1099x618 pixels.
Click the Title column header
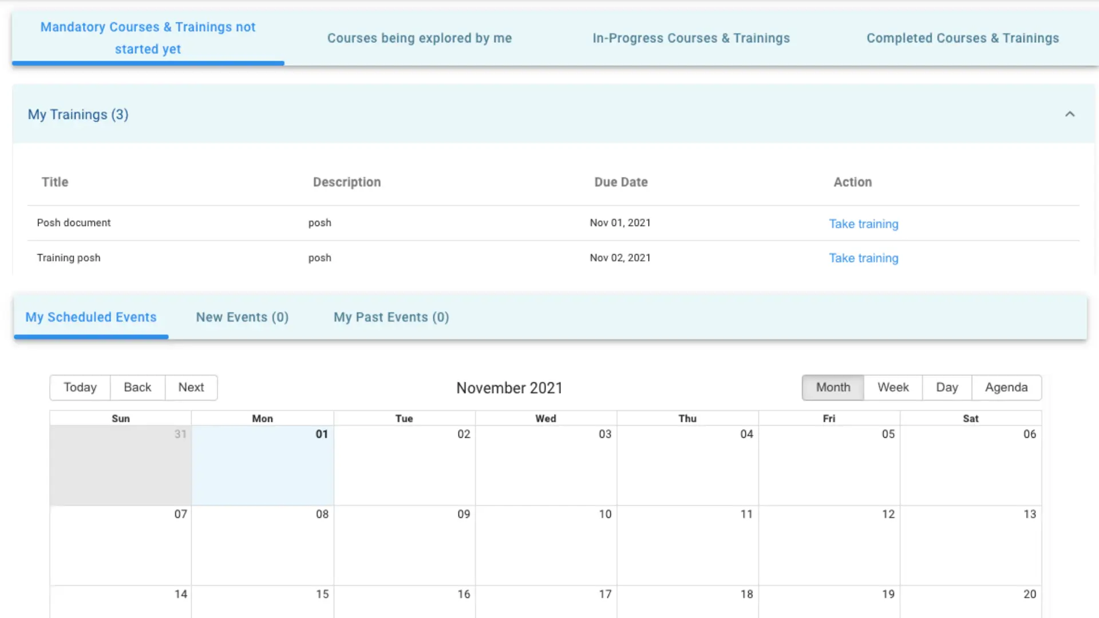click(55, 182)
